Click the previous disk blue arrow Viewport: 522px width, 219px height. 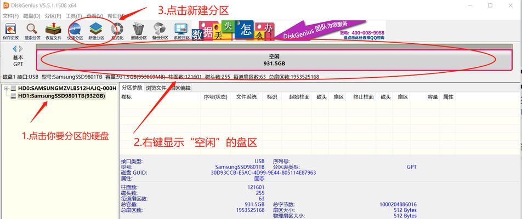click(x=15, y=49)
